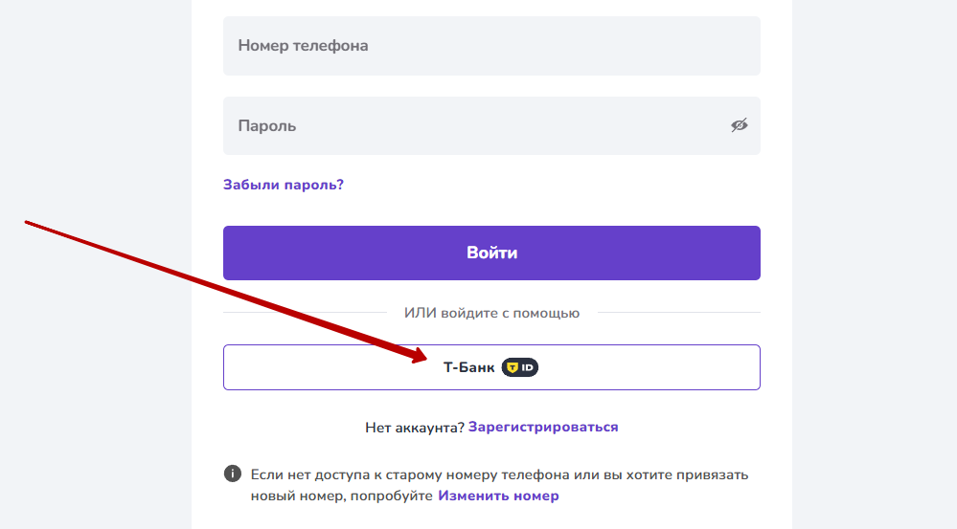Click the Т-Банк text label

[x=468, y=367]
